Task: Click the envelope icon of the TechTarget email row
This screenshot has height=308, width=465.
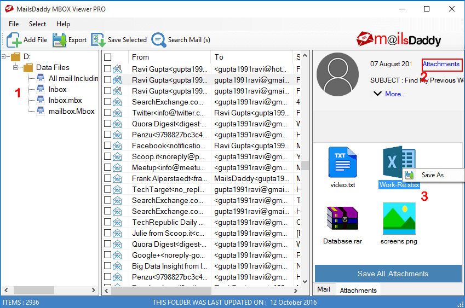Action: [117, 189]
